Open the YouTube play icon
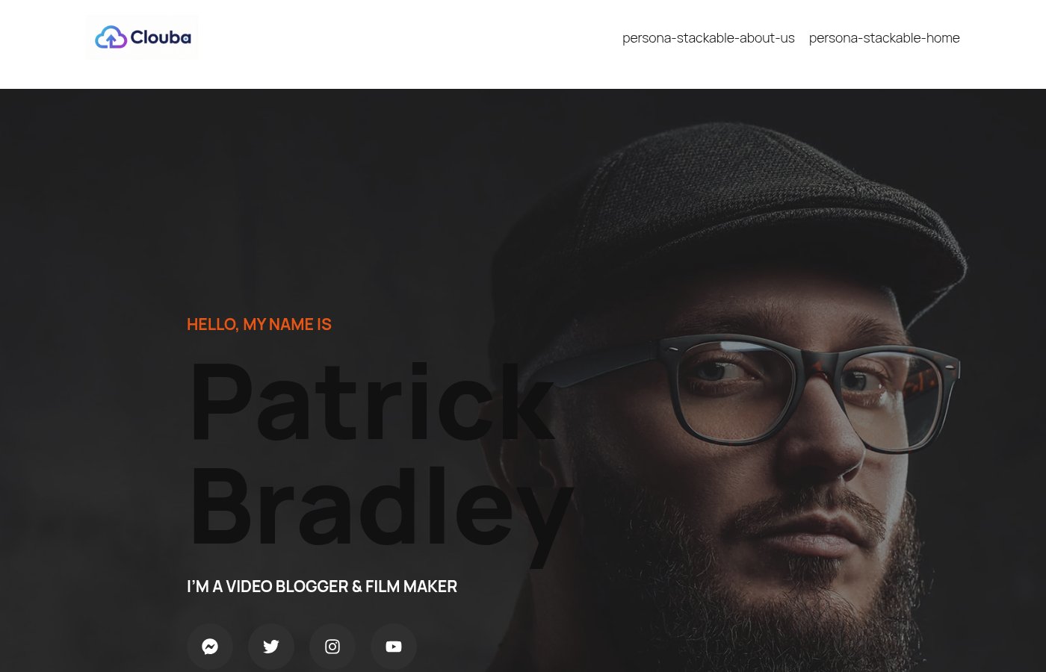The width and height of the screenshot is (1046, 672). [394, 647]
